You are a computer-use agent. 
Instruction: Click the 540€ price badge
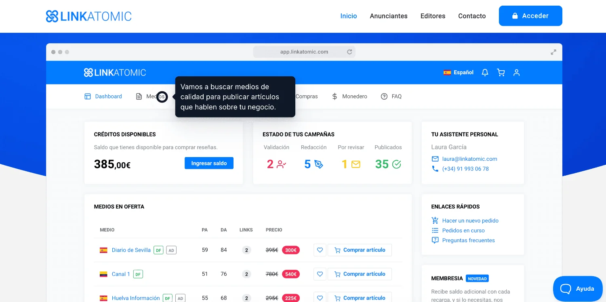click(291, 274)
